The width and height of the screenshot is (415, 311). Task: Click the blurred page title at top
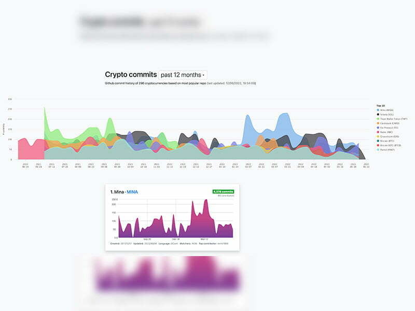point(140,22)
